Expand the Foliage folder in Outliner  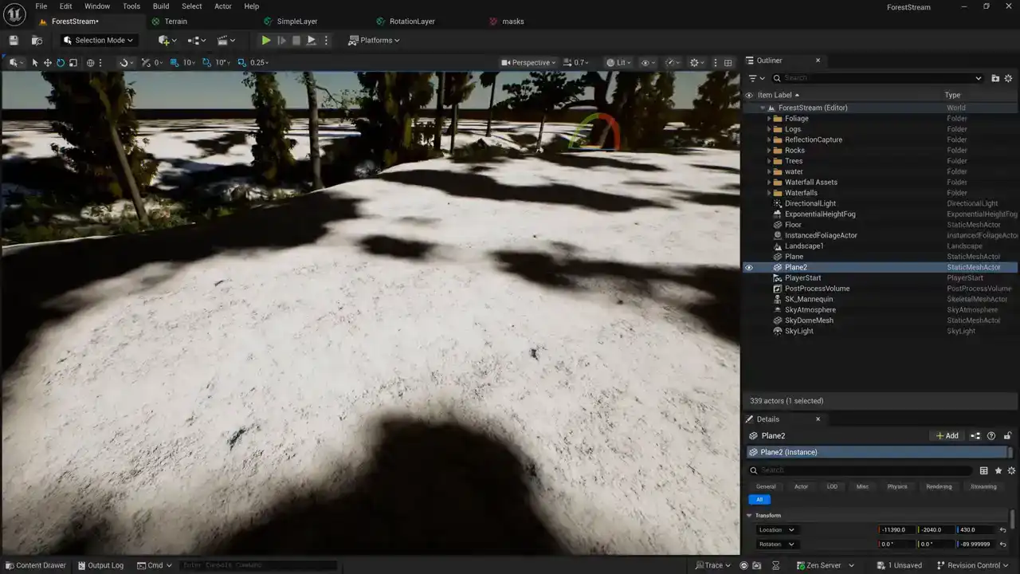[769, 119]
